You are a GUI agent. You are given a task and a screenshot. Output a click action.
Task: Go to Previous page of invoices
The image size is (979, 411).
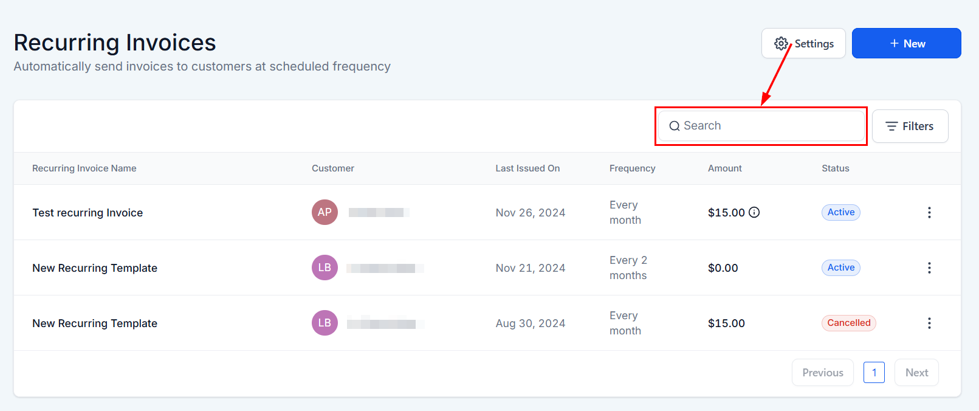coord(822,373)
